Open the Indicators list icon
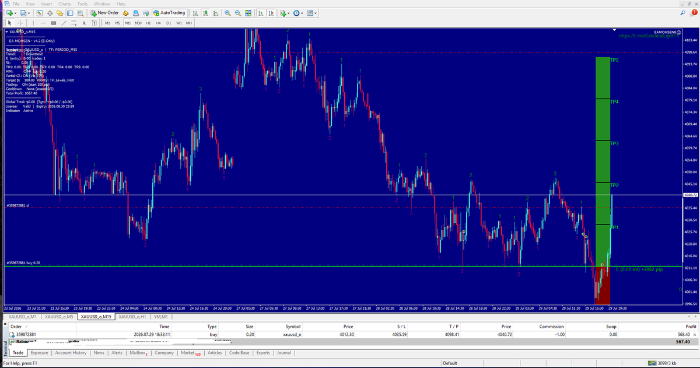This screenshot has width=700, height=368. (x=283, y=13)
